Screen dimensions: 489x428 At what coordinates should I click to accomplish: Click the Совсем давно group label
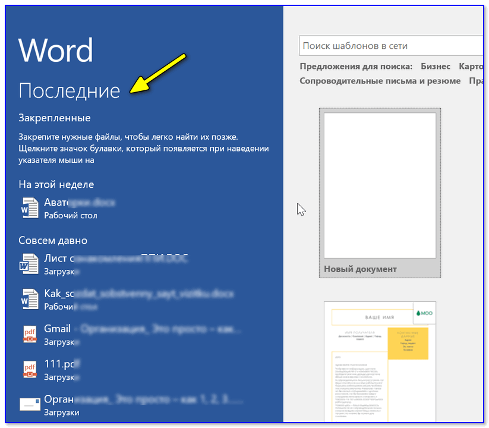[x=53, y=241]
